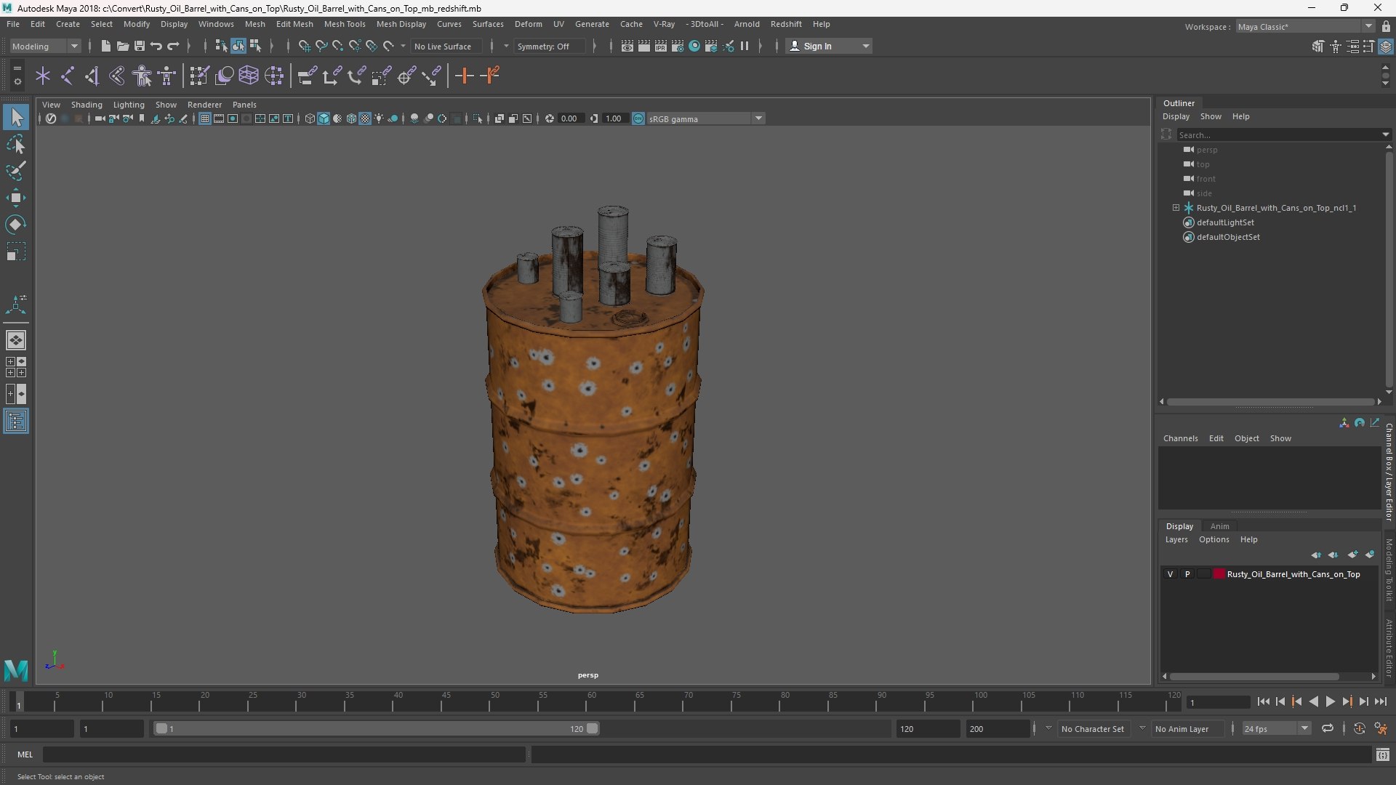Expand the Rusty_Oil_Barrel node in Outliner
Viewport: 1396px width, 785px height.
1176,208
